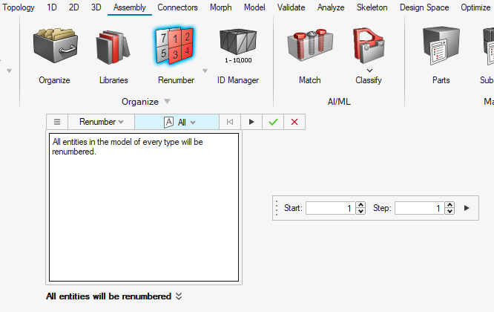Image resolution: width=494 pixels, height=312 pixels.
Task: Click the Step value input field
Action: click(419, 208)
